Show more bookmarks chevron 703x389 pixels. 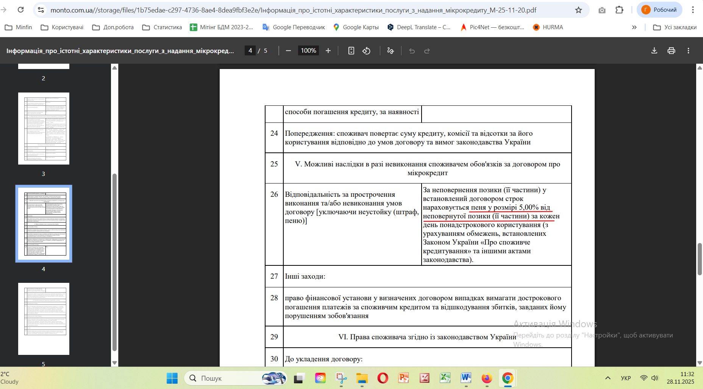(634, 27)
